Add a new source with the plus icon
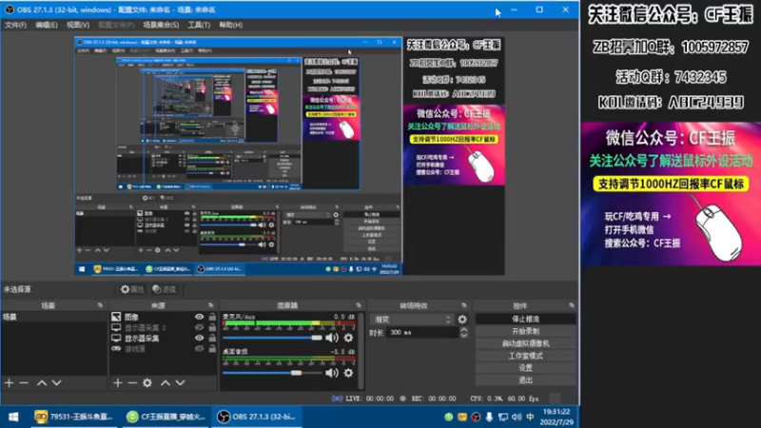The image size is (761, 428). (117, 383)
